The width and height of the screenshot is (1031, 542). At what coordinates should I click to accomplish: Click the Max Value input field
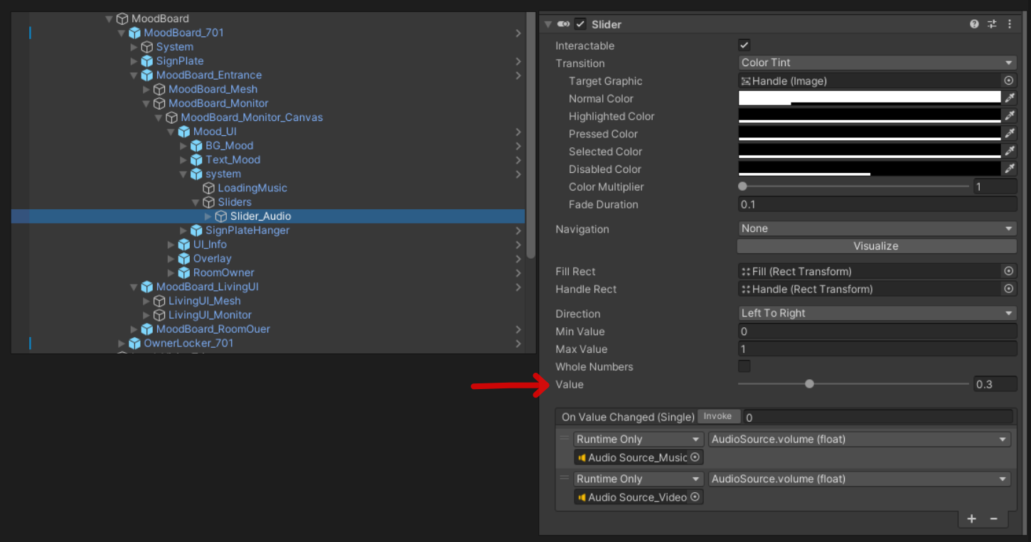877,349
